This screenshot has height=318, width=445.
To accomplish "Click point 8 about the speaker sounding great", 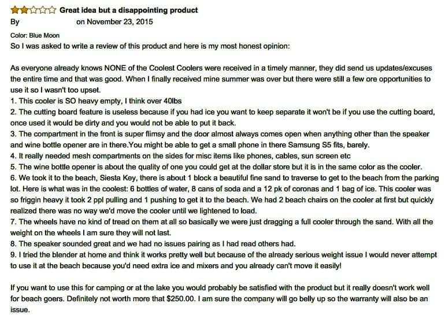I will coord(153,244).
